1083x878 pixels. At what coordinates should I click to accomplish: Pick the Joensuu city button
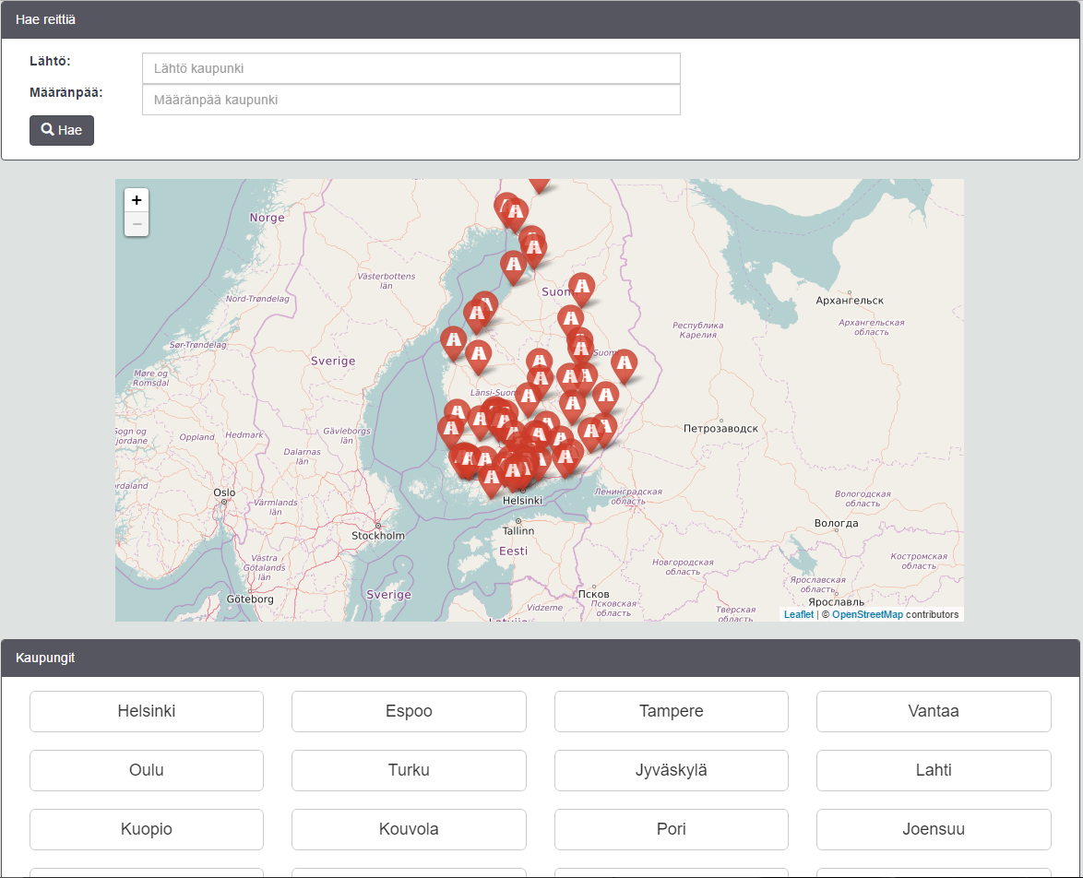point(934,829)
